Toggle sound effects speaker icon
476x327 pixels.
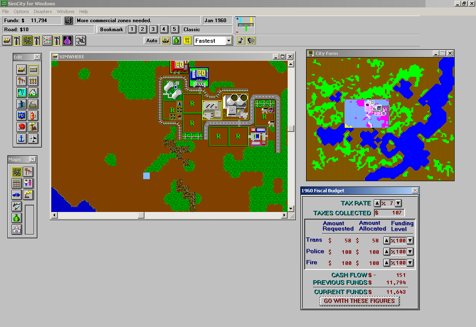(x=251, y=41)
